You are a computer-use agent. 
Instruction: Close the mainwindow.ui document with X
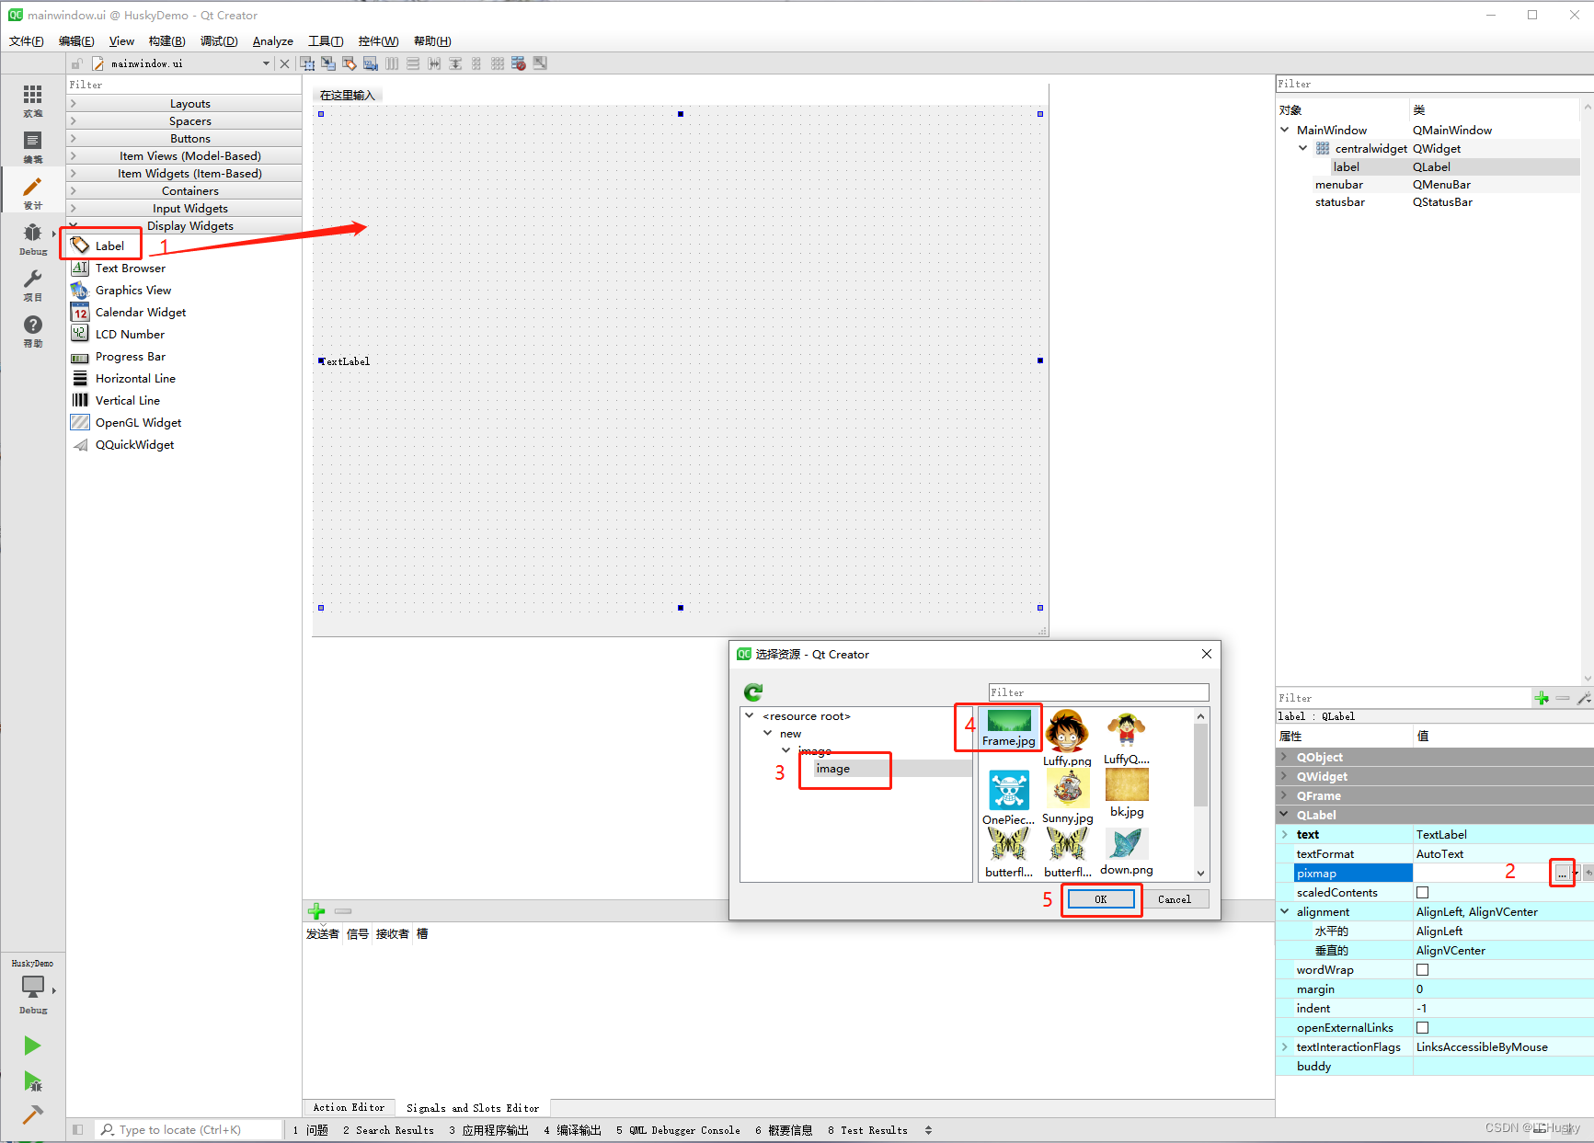(284, 63)
